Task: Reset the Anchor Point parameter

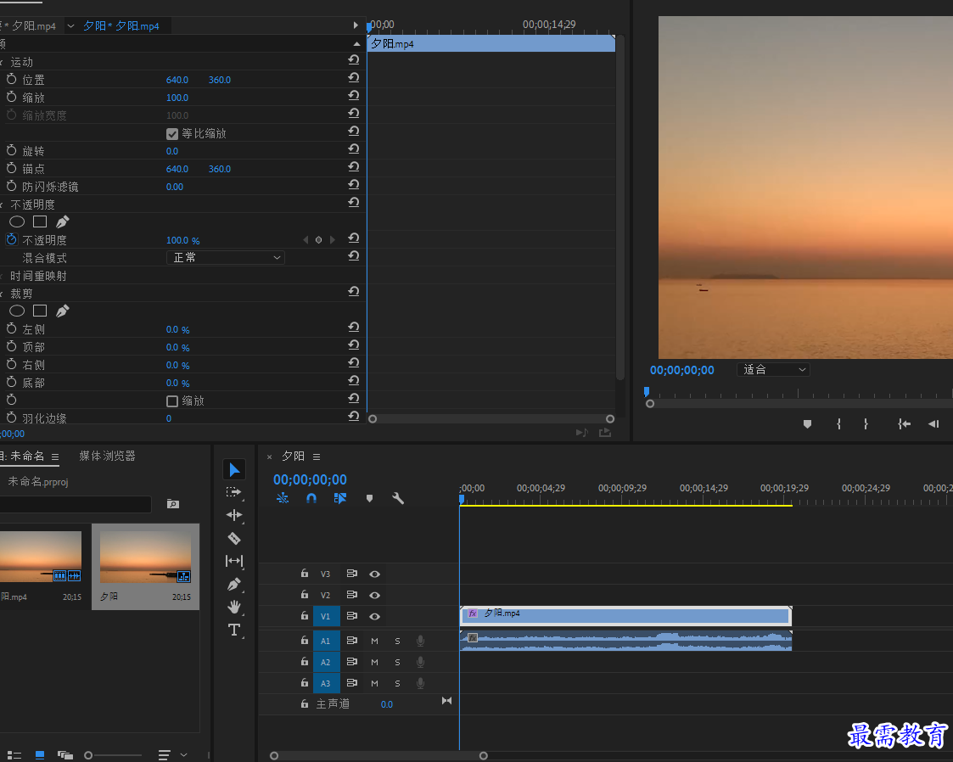Action: pyautogui.click(x=354, y=166)
